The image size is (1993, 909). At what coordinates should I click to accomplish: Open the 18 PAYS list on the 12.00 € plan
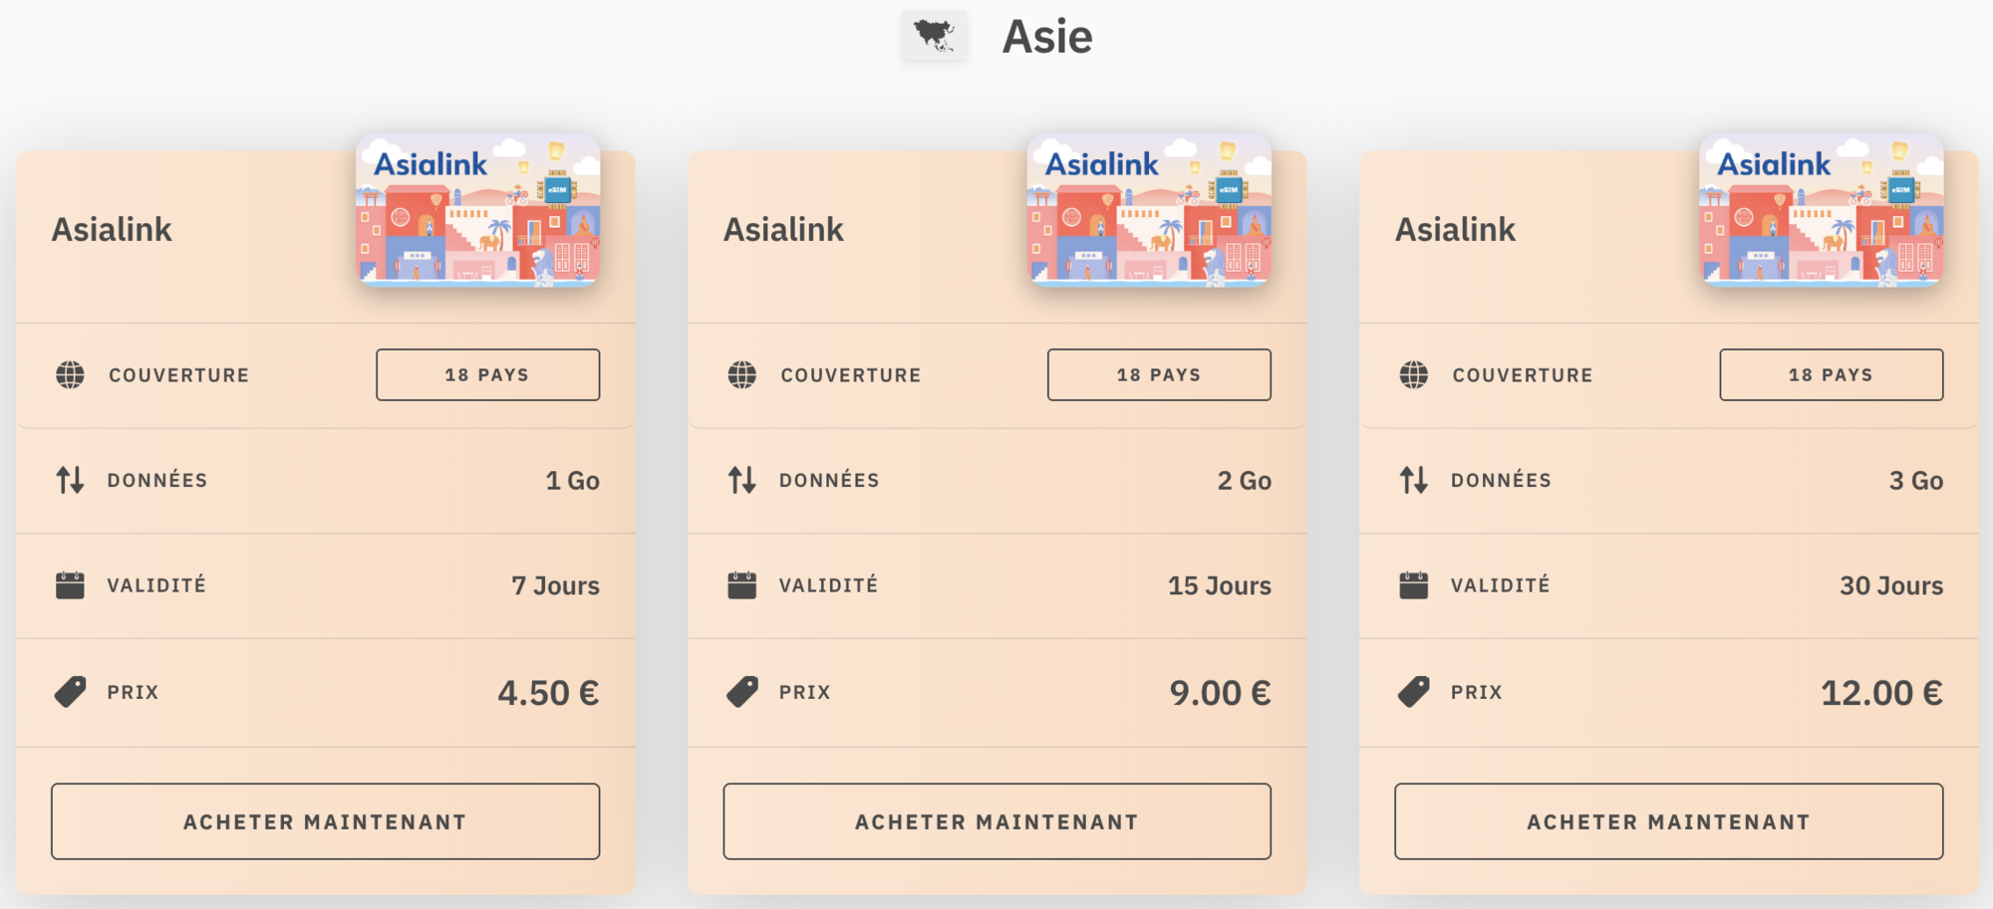1831,374
